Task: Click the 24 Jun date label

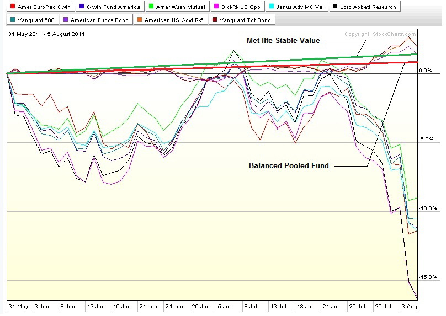Action: (x=174, y=307)
